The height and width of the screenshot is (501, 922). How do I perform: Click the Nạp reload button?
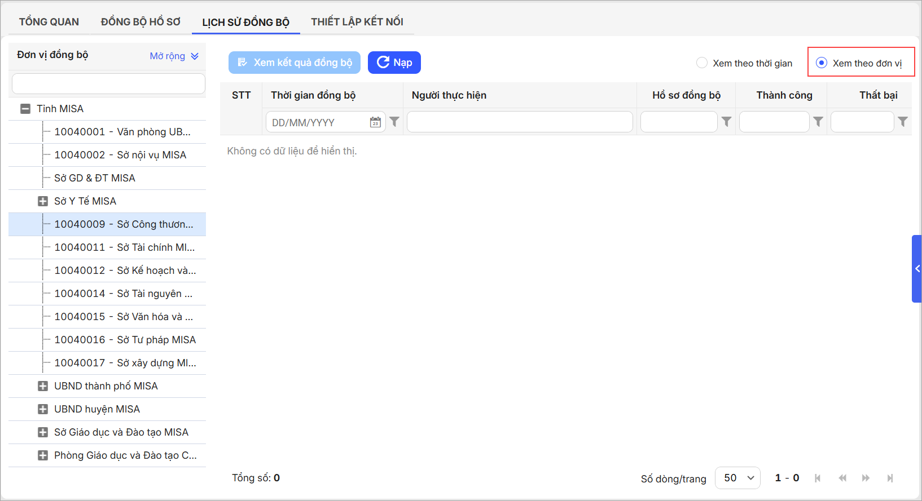394,63
